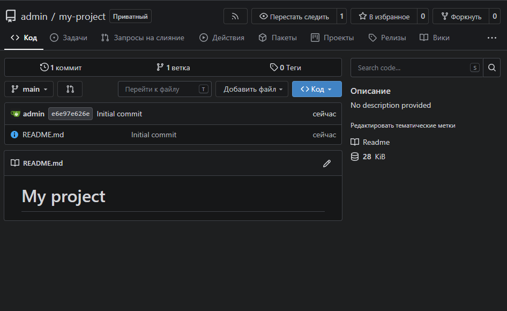The height and width of the screenshot is (311, 507).
Task: Expand the main branch dropdown
Action: 29,89
